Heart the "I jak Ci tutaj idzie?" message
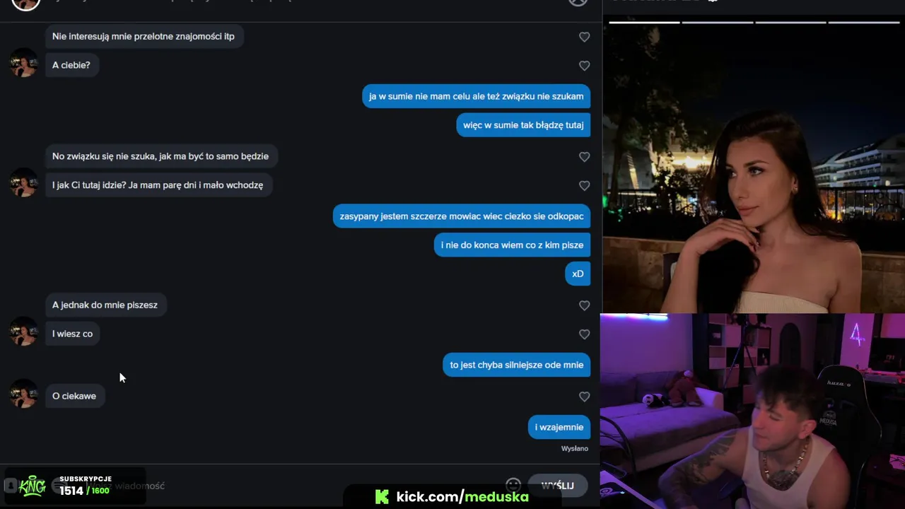905x509 pixels. tap(584, 186)
